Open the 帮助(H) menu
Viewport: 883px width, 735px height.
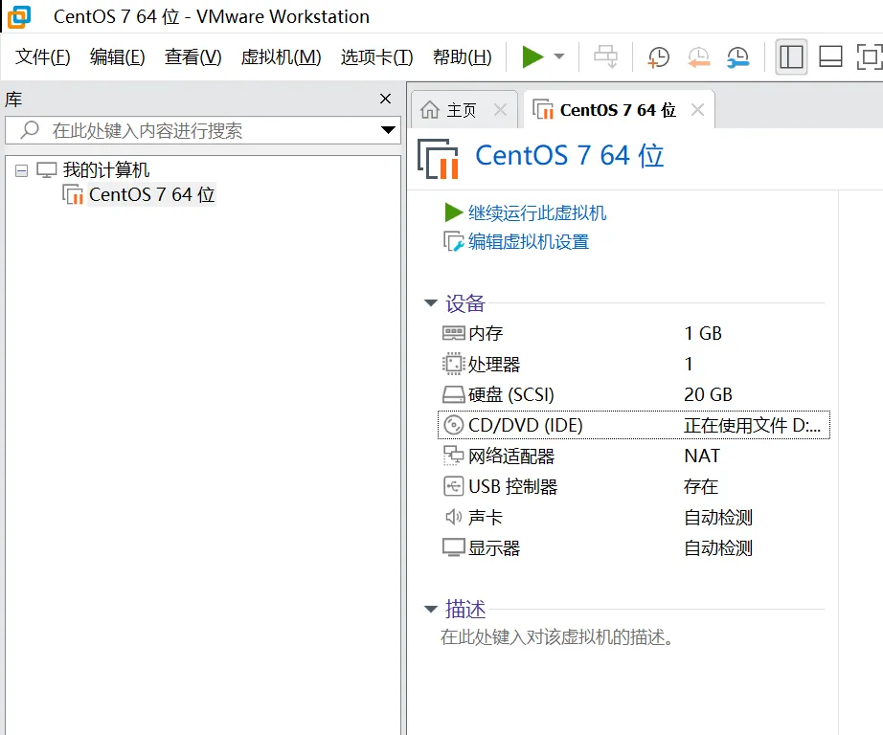pyautogui.click(x=462, y=56)
